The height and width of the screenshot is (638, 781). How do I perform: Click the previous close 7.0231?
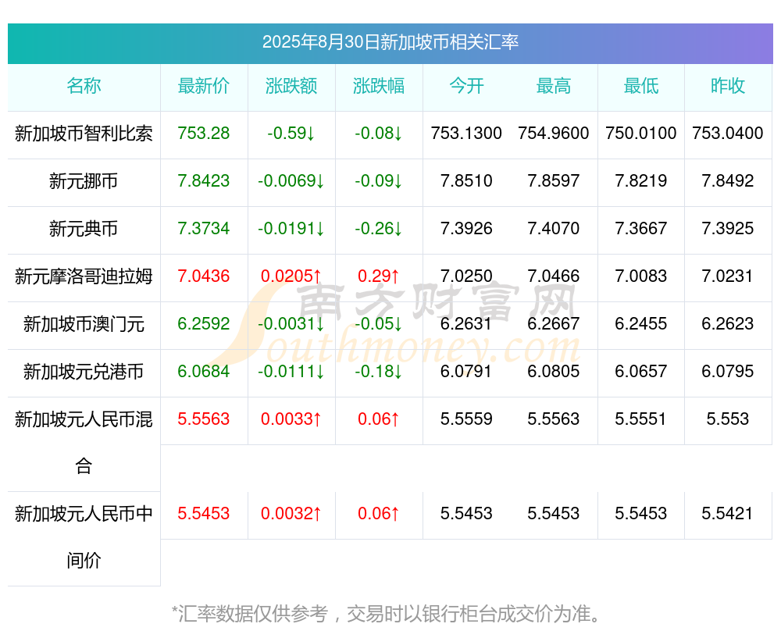[728, 276]
